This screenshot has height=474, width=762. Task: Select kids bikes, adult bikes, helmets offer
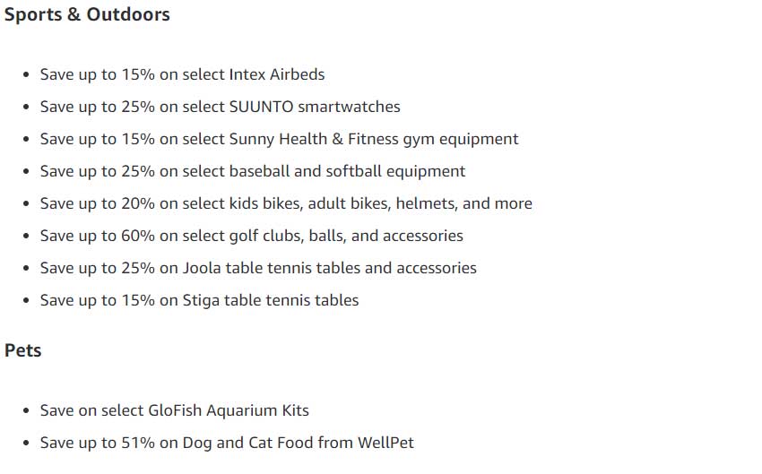pyautogui.click(x=286, y=203)
